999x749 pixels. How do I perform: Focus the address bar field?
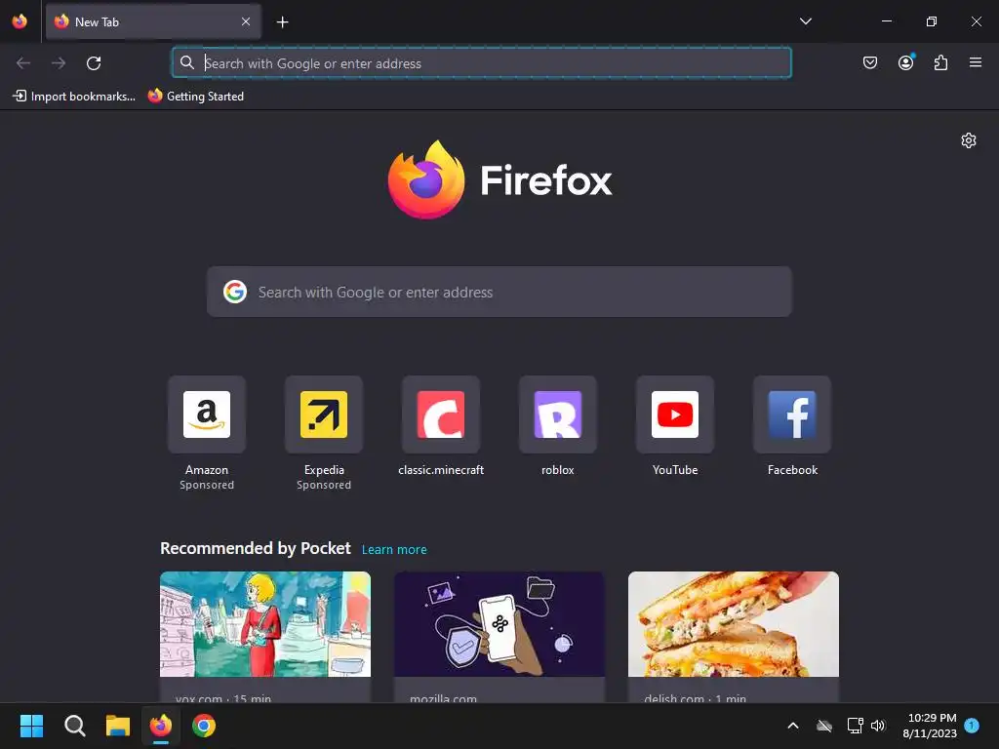[x=482, y=63]
